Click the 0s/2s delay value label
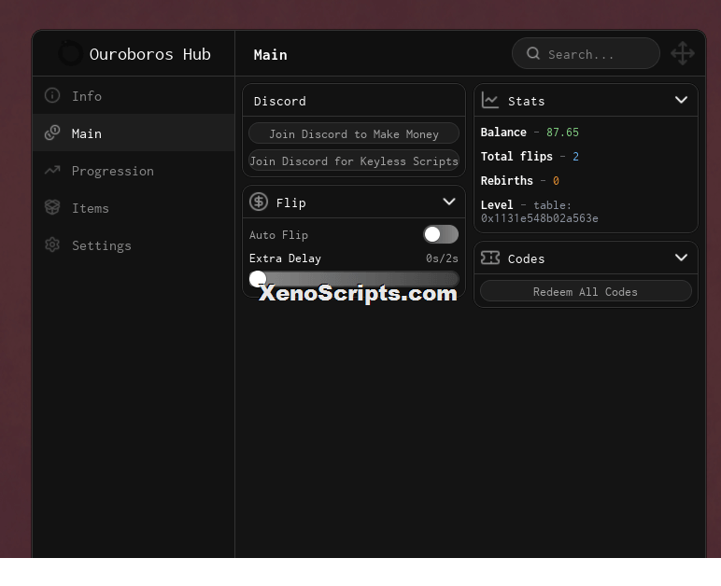 point(442,258)
